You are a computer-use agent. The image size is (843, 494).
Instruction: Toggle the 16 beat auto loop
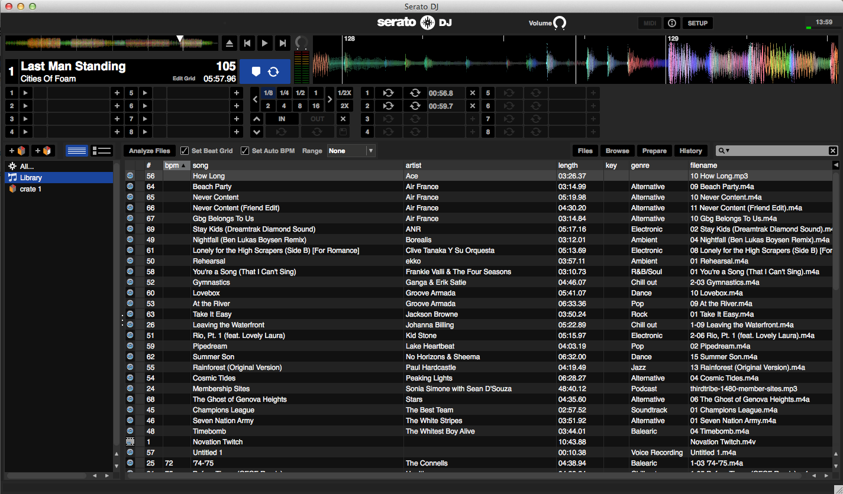[316, 106]
